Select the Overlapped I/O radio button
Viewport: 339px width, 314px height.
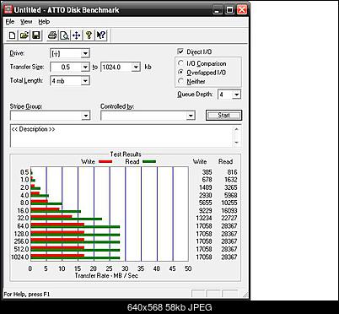tap(180, 73)
